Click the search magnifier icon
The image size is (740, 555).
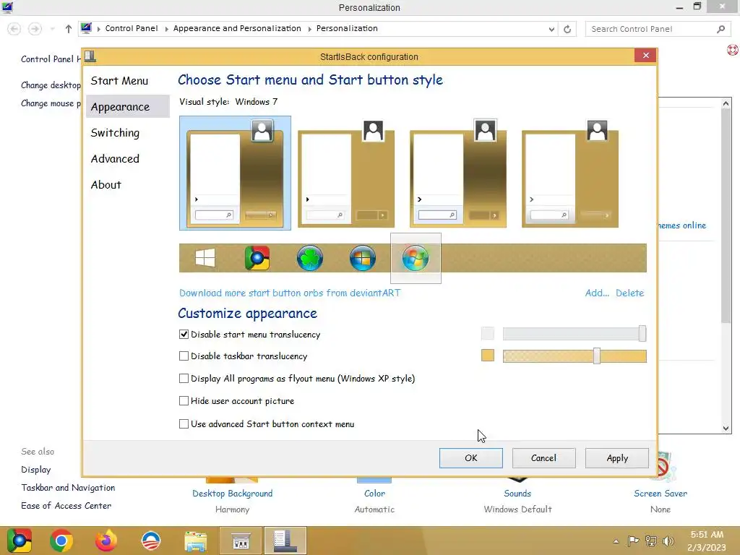click(x=720, y=29)
